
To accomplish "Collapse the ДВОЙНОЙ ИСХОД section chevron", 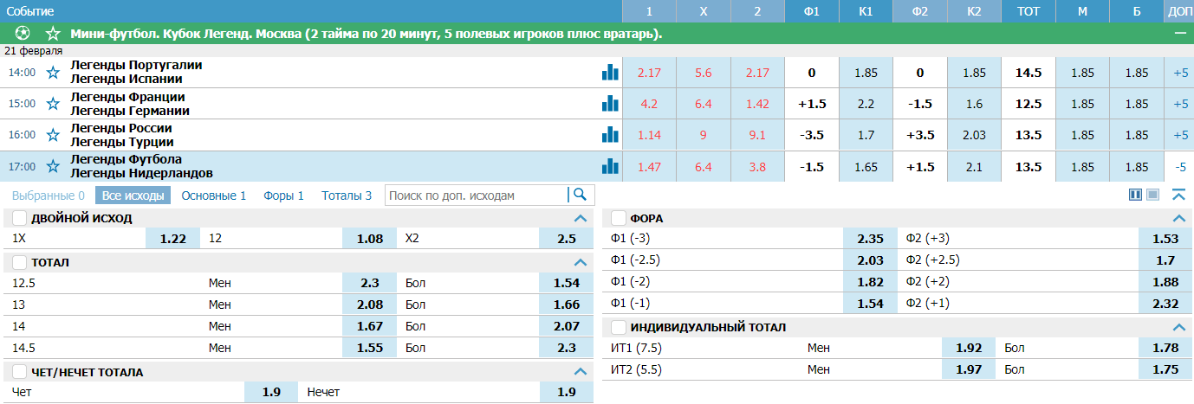I will click(581, 218).
